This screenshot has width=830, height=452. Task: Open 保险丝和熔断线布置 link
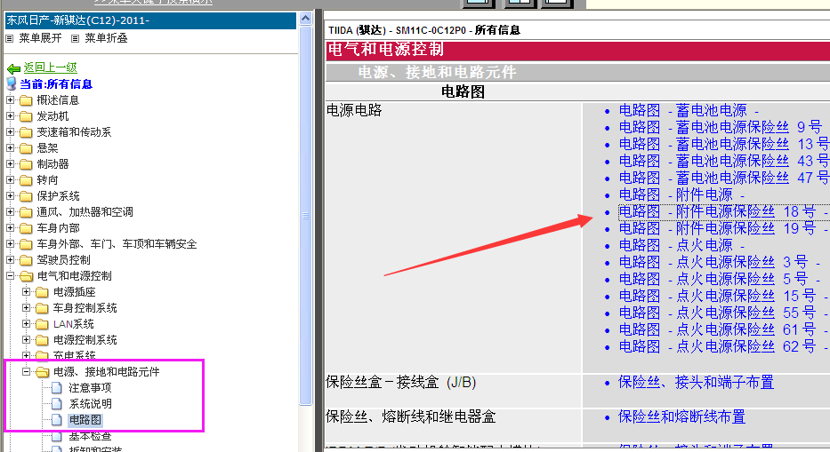click(681, 417)
